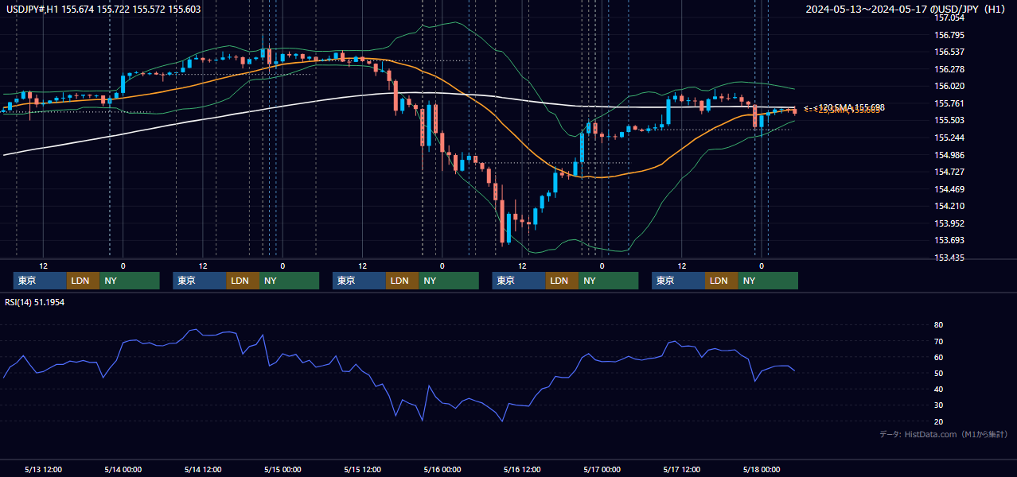Click the USDJPY#,H1 price header text
The image size is (1017, 477).
(103, 10)
